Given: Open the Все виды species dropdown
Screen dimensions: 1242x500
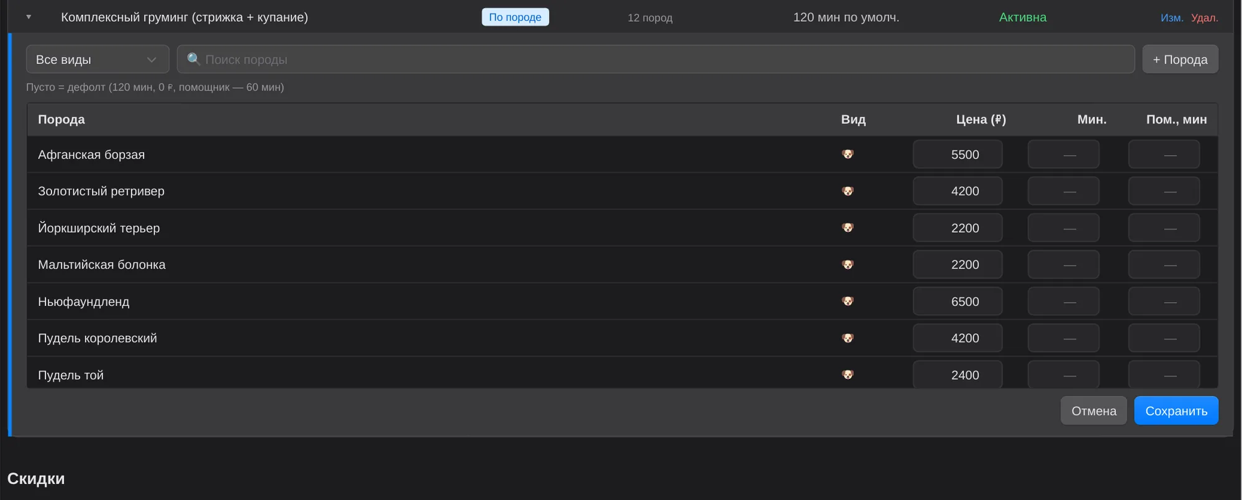Looking at the screenshot, I should [x=97, y=60].
